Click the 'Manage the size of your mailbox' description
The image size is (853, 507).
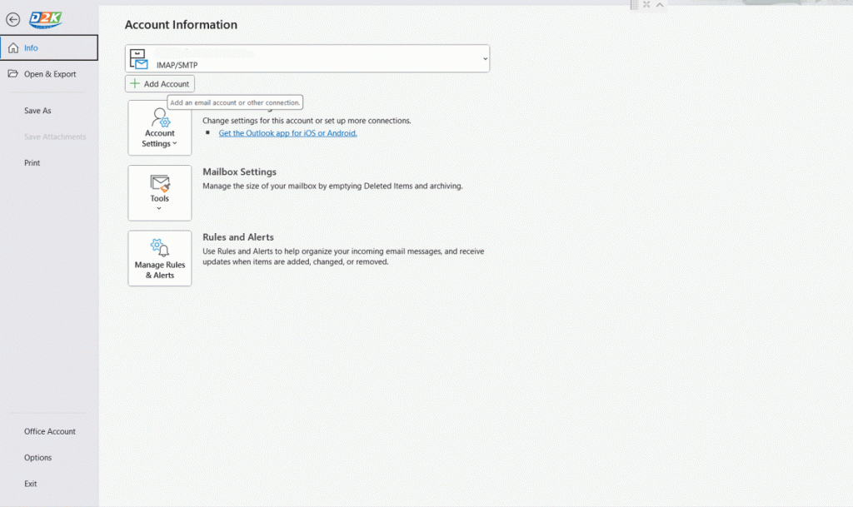(333, 186)
